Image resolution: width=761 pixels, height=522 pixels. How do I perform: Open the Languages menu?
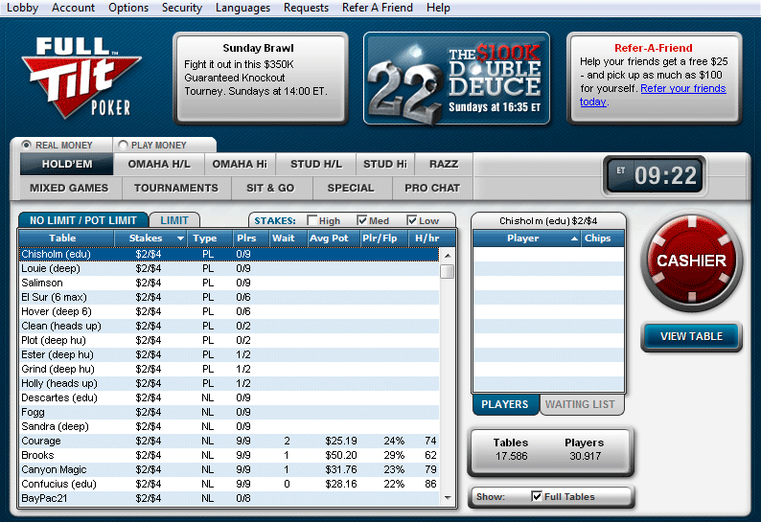pyautogui.click(x=242, y=8)
